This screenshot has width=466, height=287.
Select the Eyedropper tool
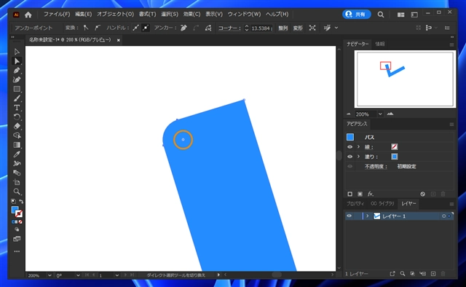click(17, 154)
